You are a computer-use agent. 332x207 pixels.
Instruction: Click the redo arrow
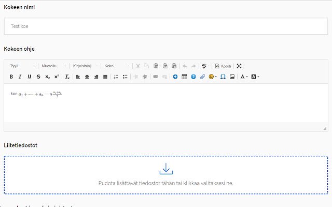pyautogui.click(x=193, y=66)
